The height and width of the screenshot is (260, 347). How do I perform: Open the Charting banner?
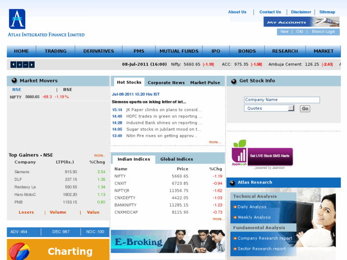tap(58, 250)
